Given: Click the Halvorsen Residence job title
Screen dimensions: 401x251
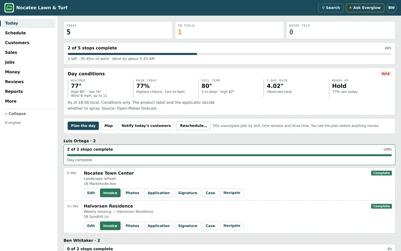Looking at the screenshot, I should tap(108, 206).
